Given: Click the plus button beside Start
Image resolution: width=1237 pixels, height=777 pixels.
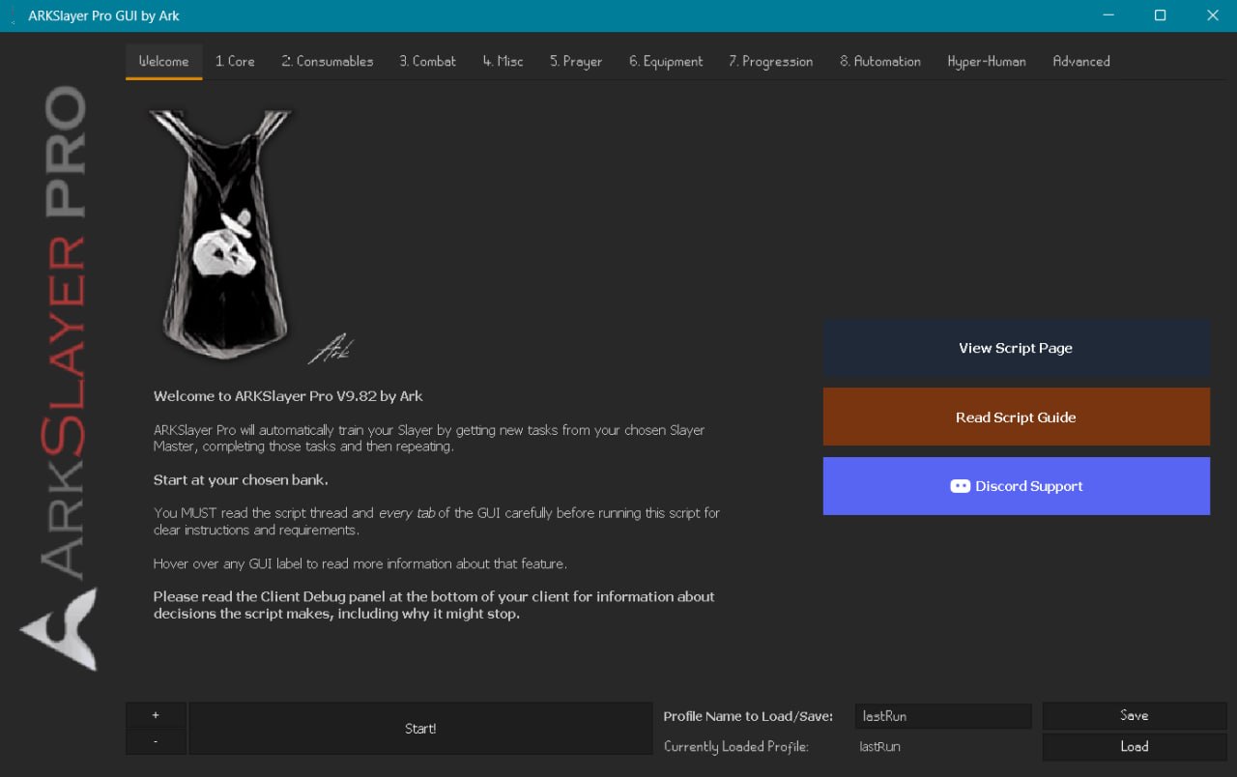Looking at the screenshot, I should [156, 715].
